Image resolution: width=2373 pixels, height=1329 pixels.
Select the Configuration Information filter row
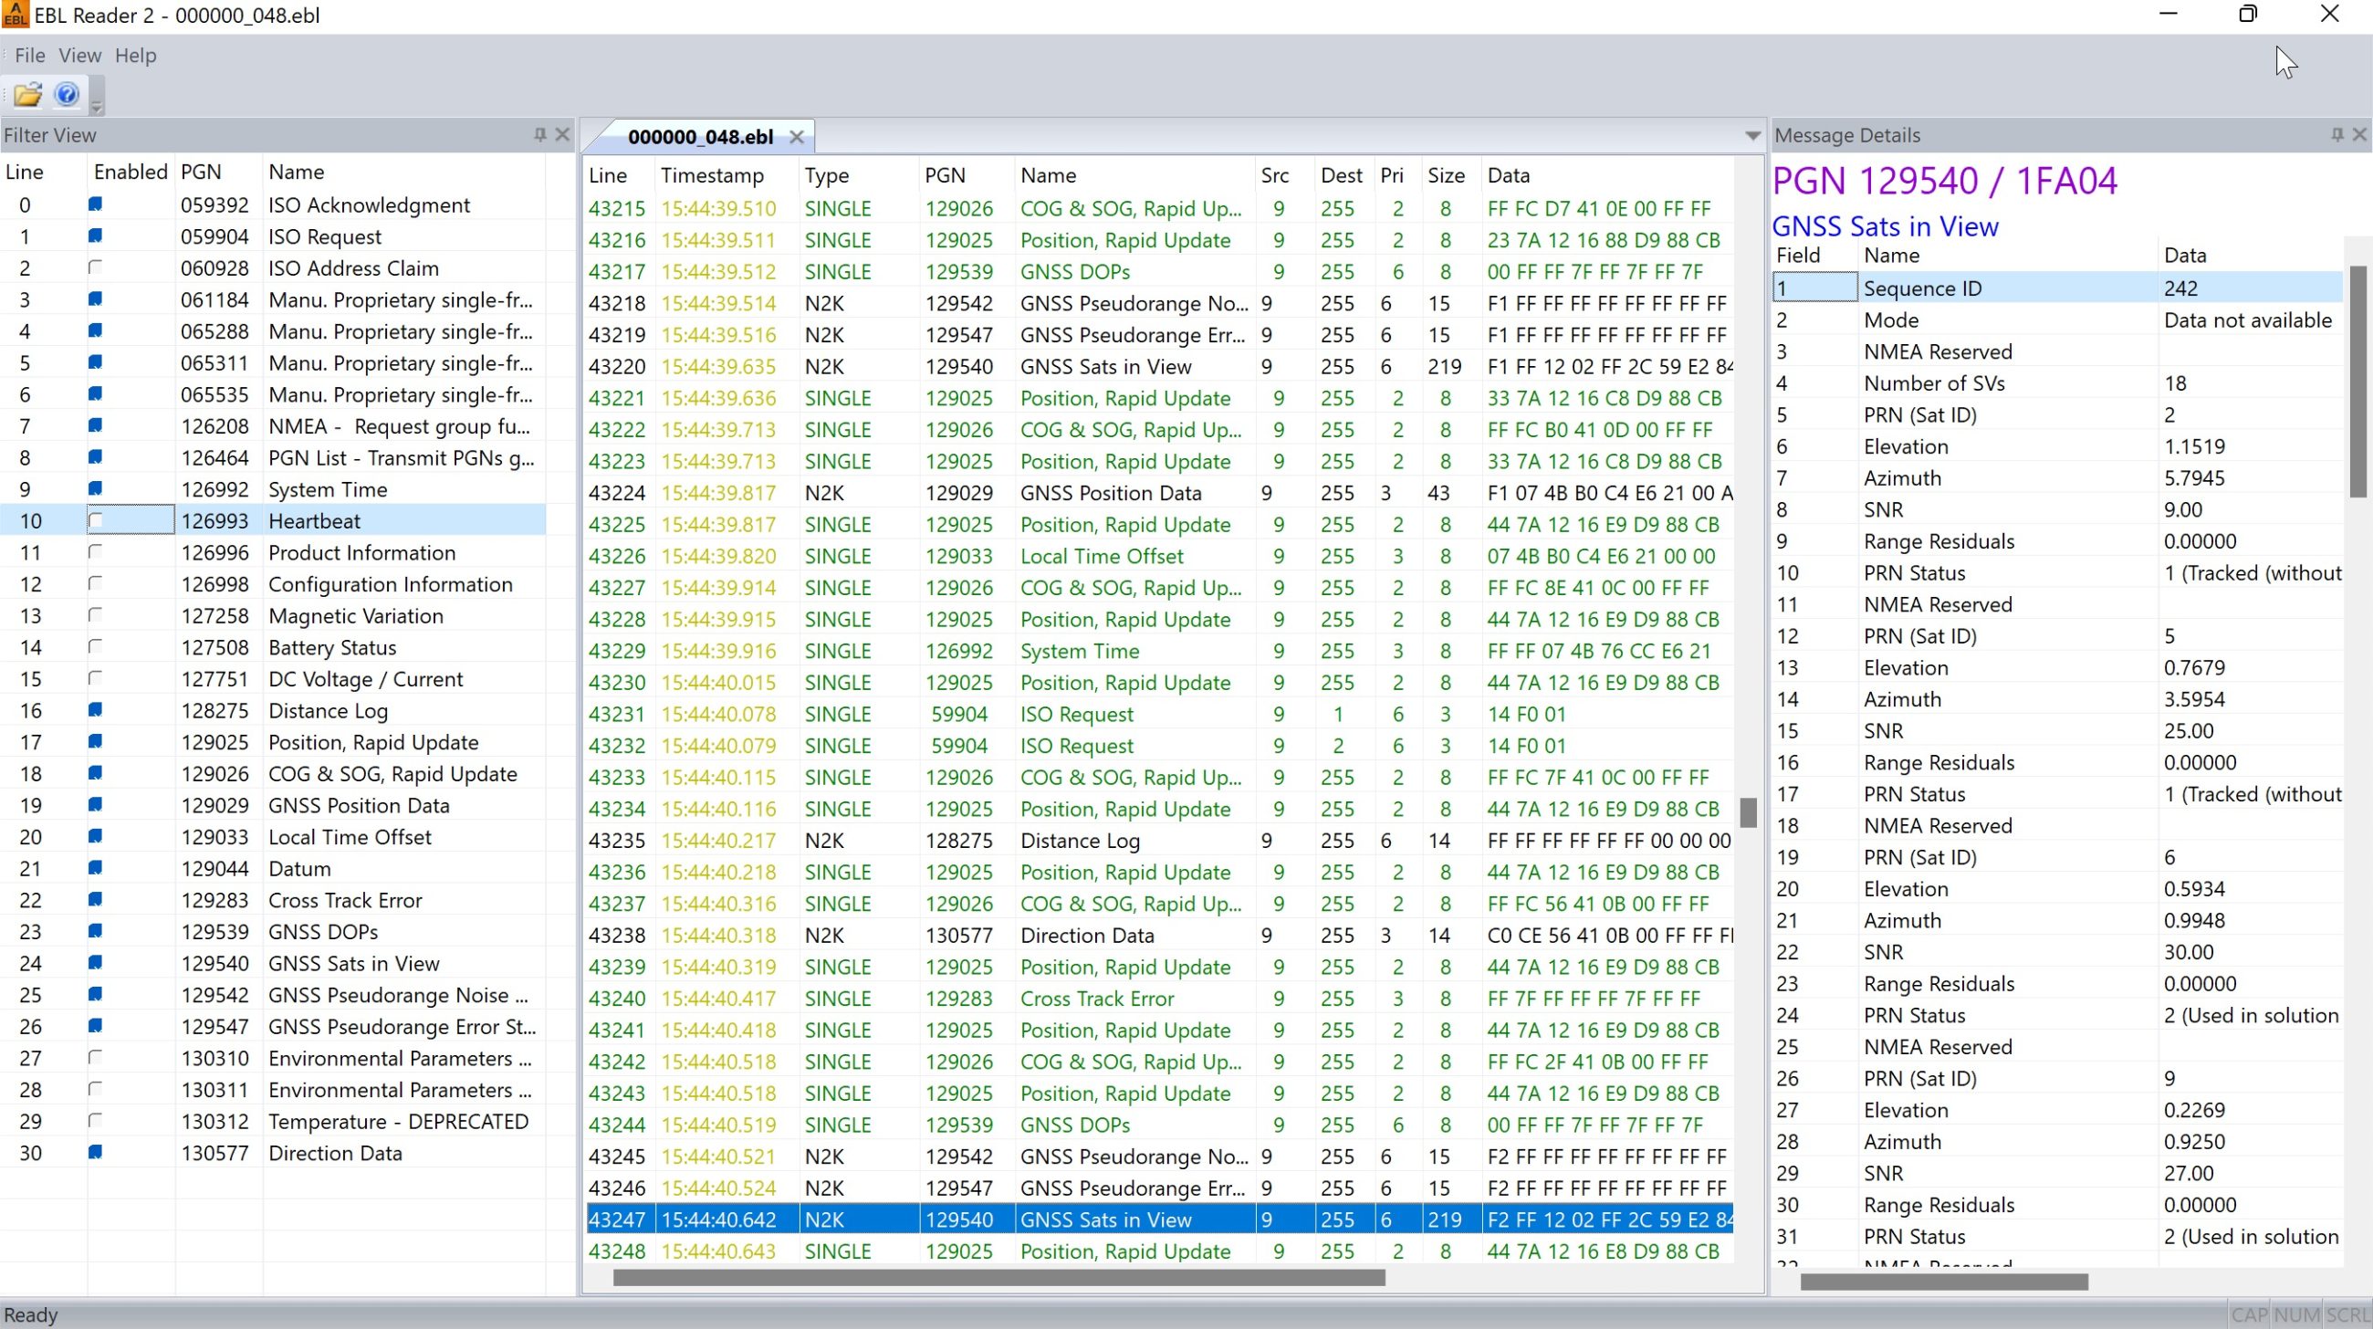point(273,584)
